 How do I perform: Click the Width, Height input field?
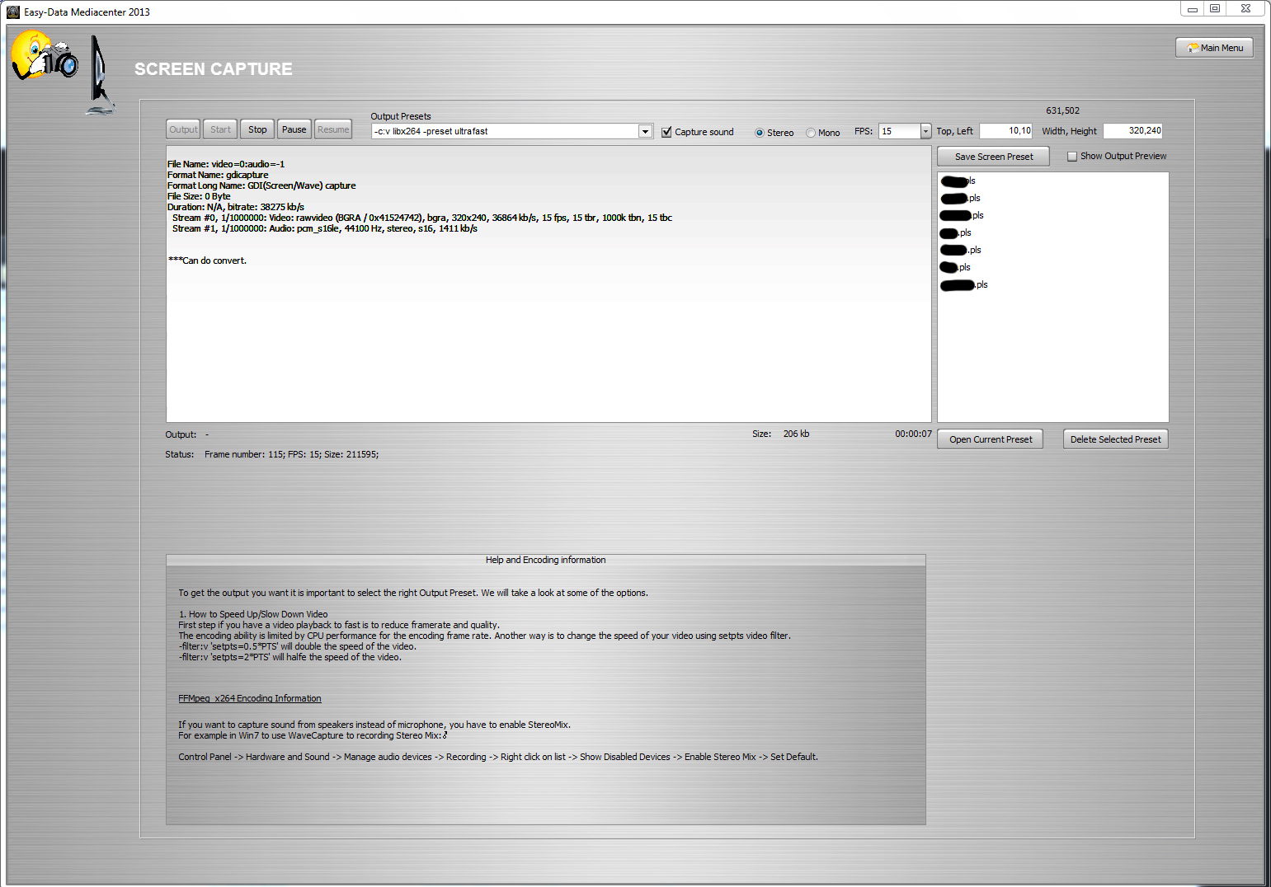(x=1132, y=131)
